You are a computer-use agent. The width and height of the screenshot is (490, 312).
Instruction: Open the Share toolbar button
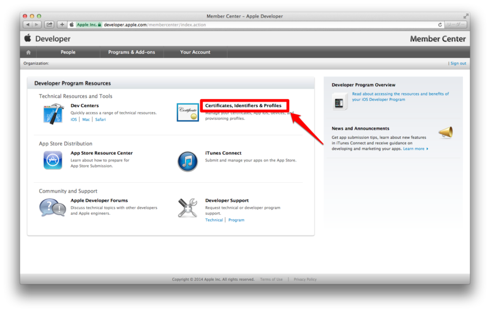[50, 24]
